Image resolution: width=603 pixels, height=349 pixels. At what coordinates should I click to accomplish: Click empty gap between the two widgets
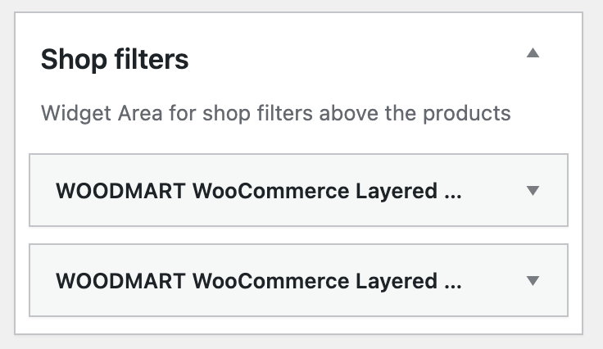point(298,235)
